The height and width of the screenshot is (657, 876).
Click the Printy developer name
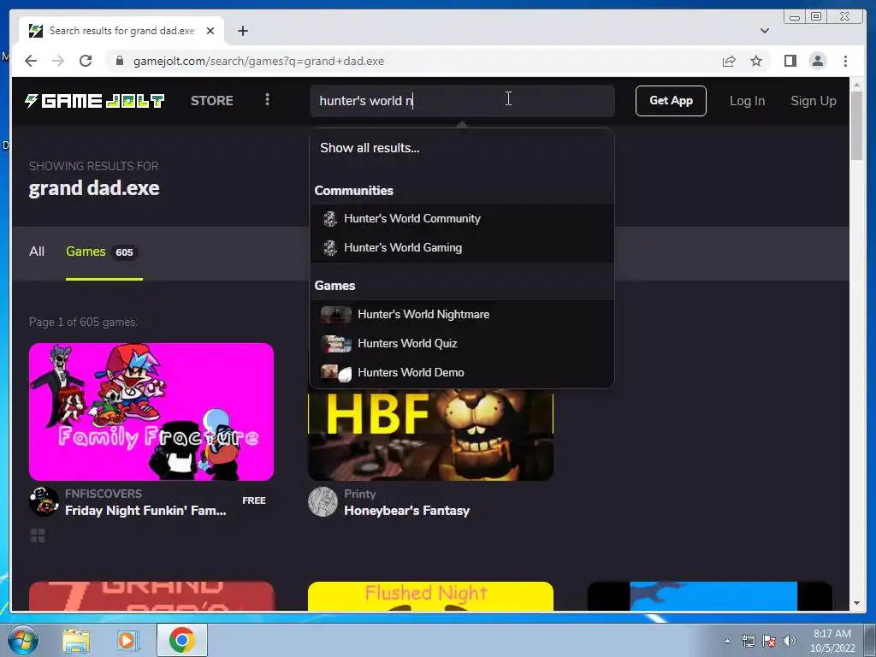360,494
